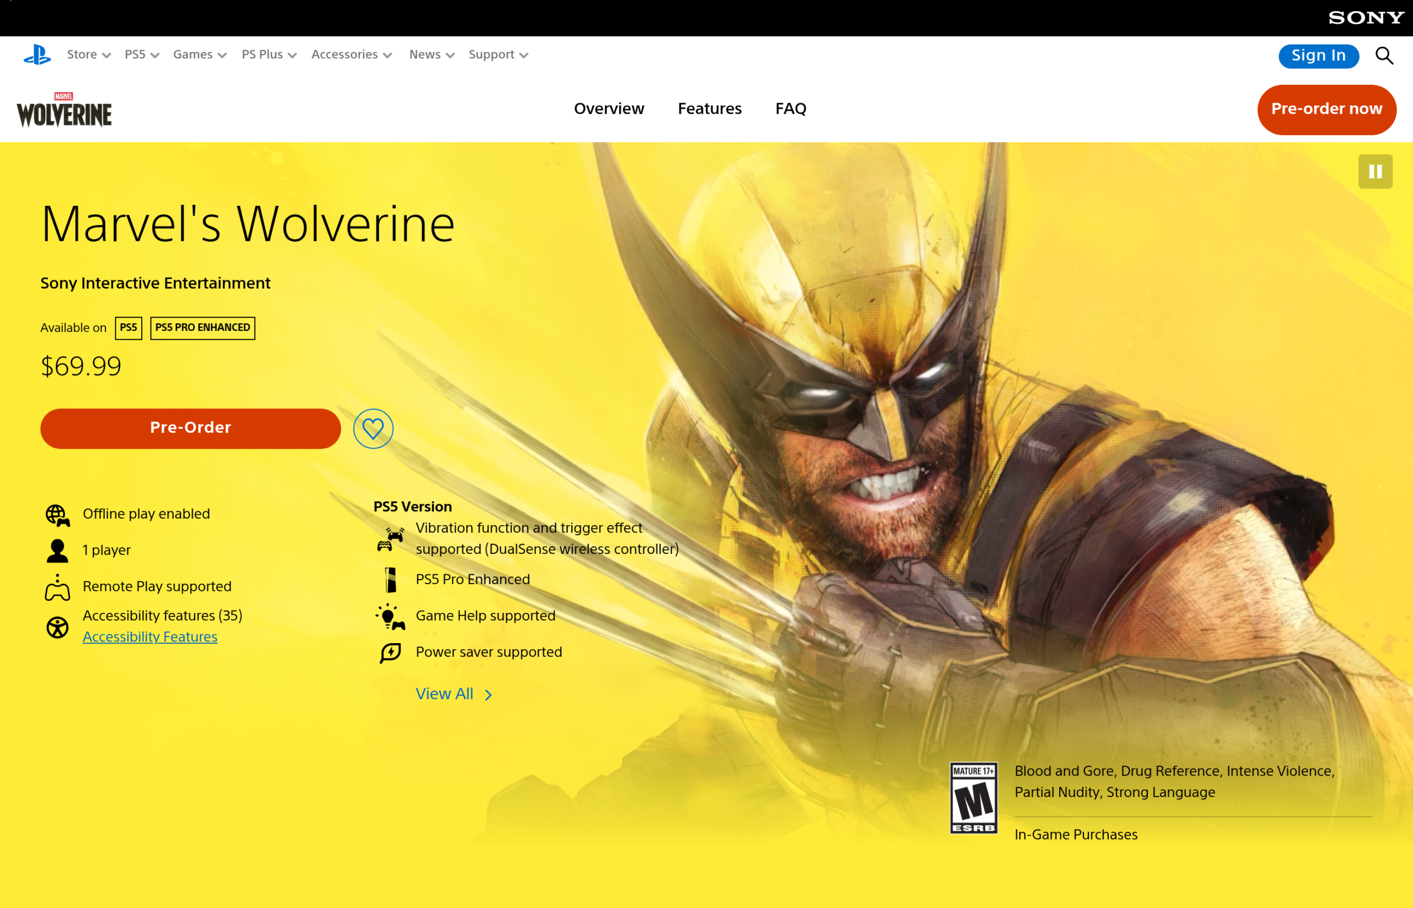Click View All features link

pyautogui.click(x=444, y=695)
